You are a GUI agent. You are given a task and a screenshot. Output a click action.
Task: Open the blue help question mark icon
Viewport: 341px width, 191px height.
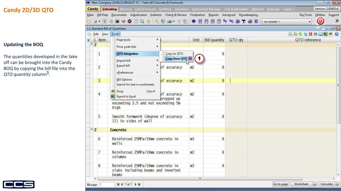[337, 34]
